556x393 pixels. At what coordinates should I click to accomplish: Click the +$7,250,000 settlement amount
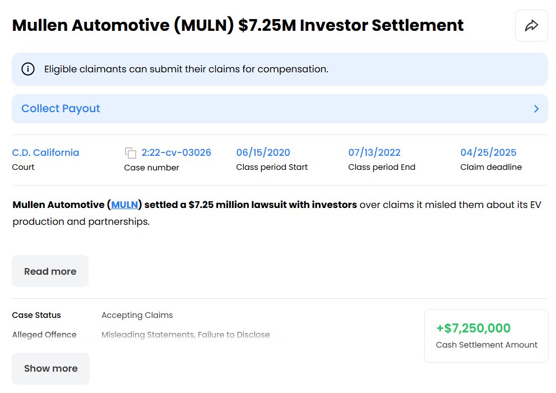474,328
